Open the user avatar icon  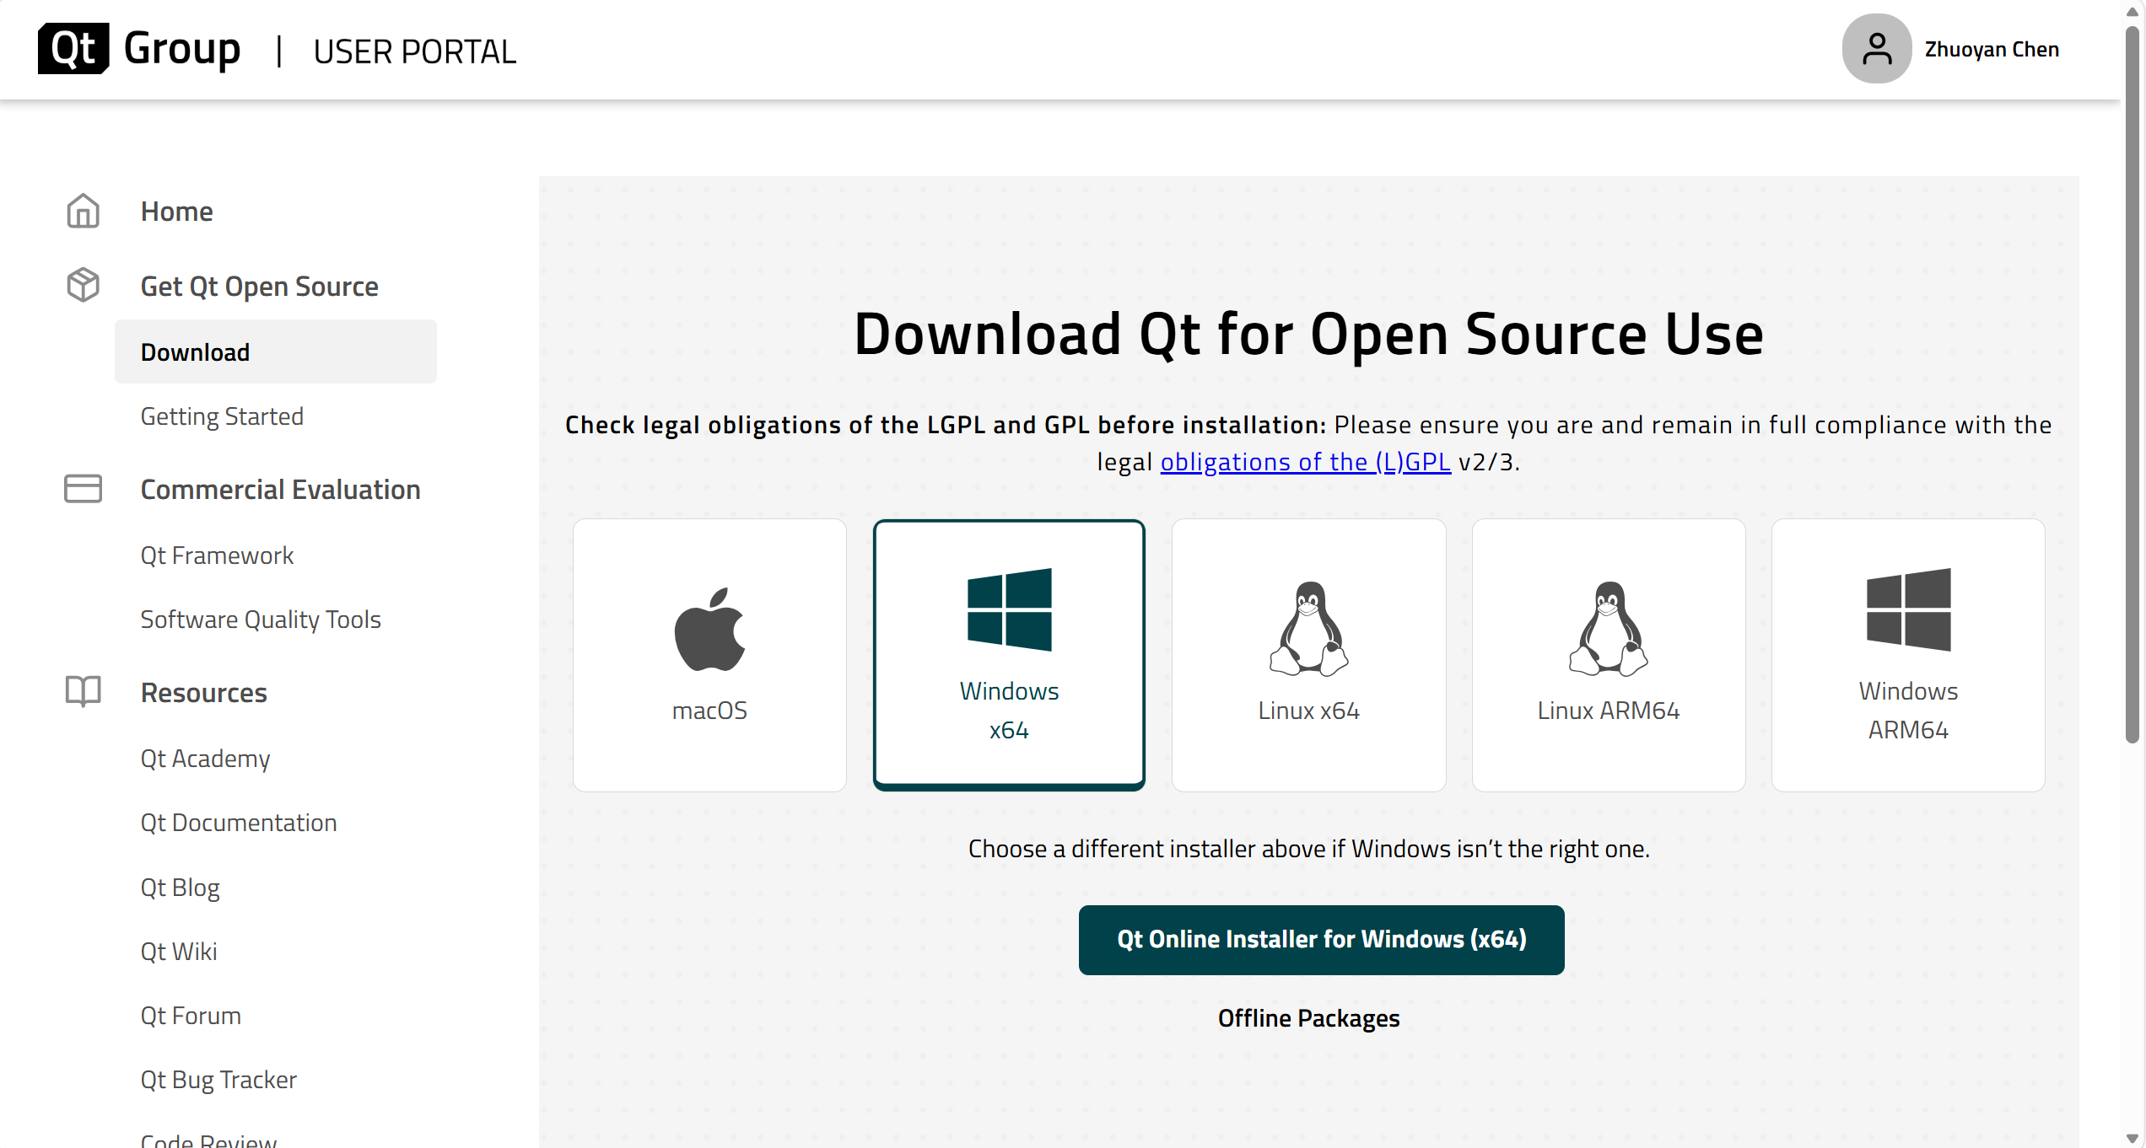(1876, 49)
